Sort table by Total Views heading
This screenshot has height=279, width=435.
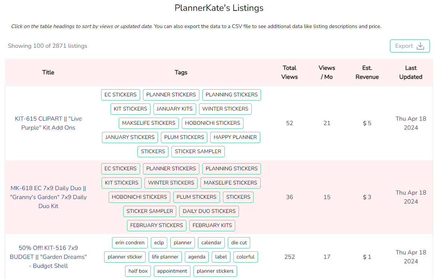(x=289, y=72)
